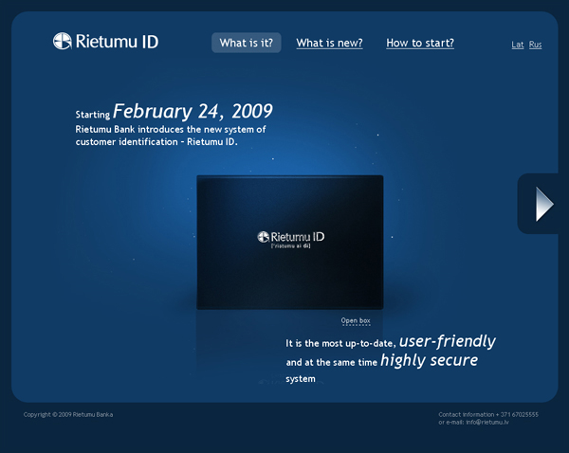
Task: Click the "Copyright © 2009 Rietumu Banka" footer text
Action: click(x=68, y=414)
